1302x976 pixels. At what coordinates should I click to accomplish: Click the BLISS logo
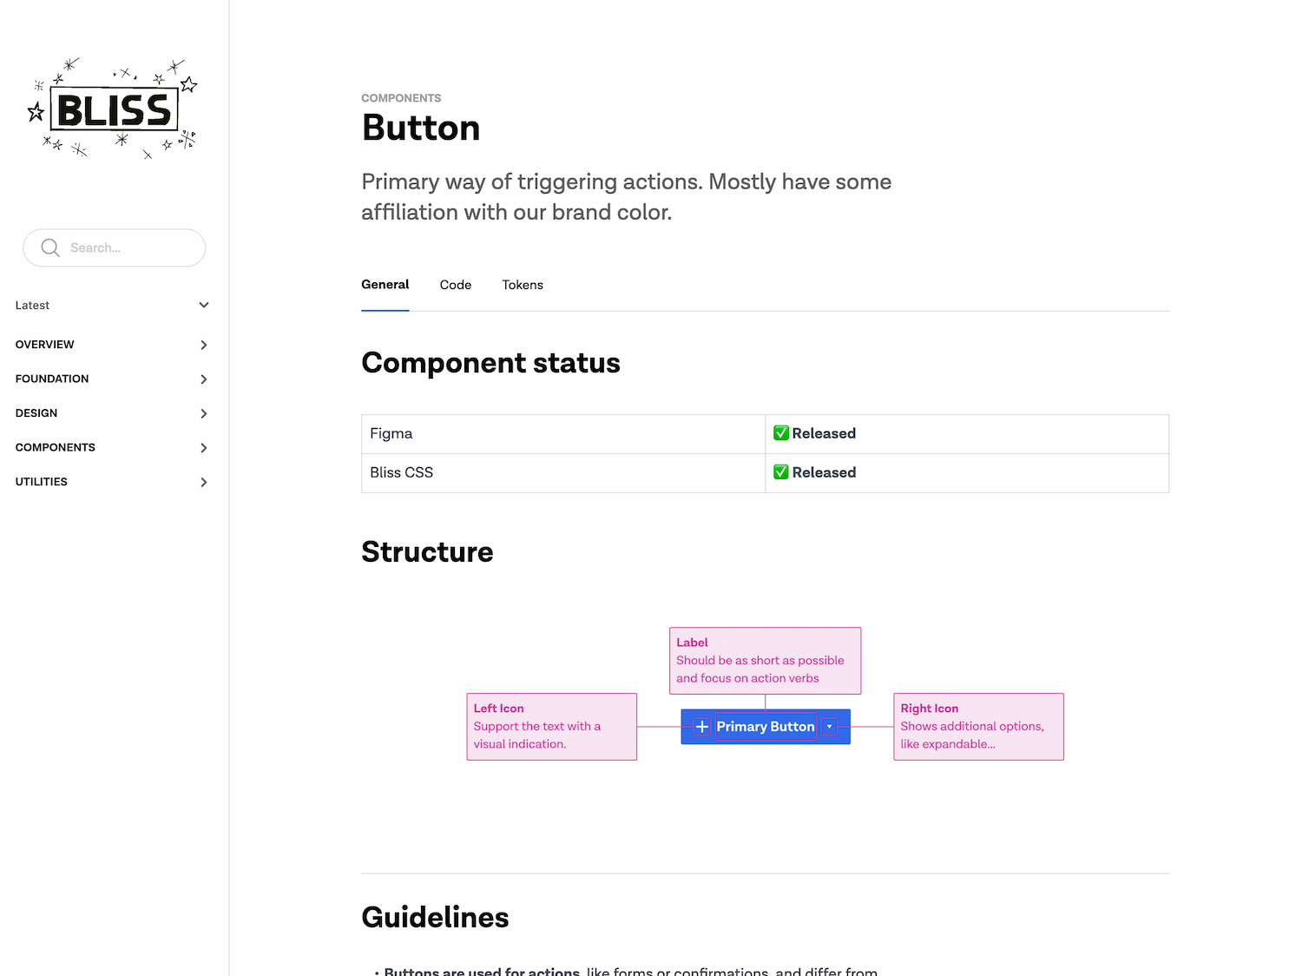coord(114,109)
